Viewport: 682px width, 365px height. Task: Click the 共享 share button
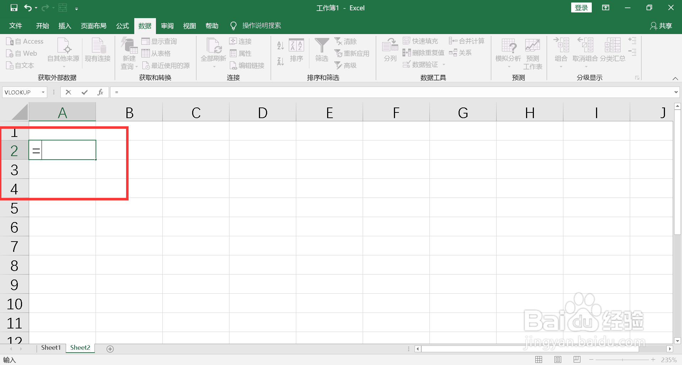661,26
